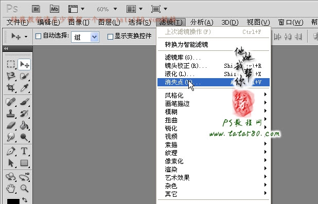Expand the 画笔描边 filter submenu
The image size is (318, 204).
214,103
